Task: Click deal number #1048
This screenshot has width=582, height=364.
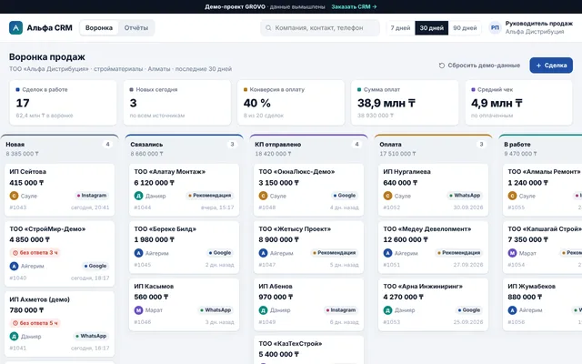Action: point(267,207)
